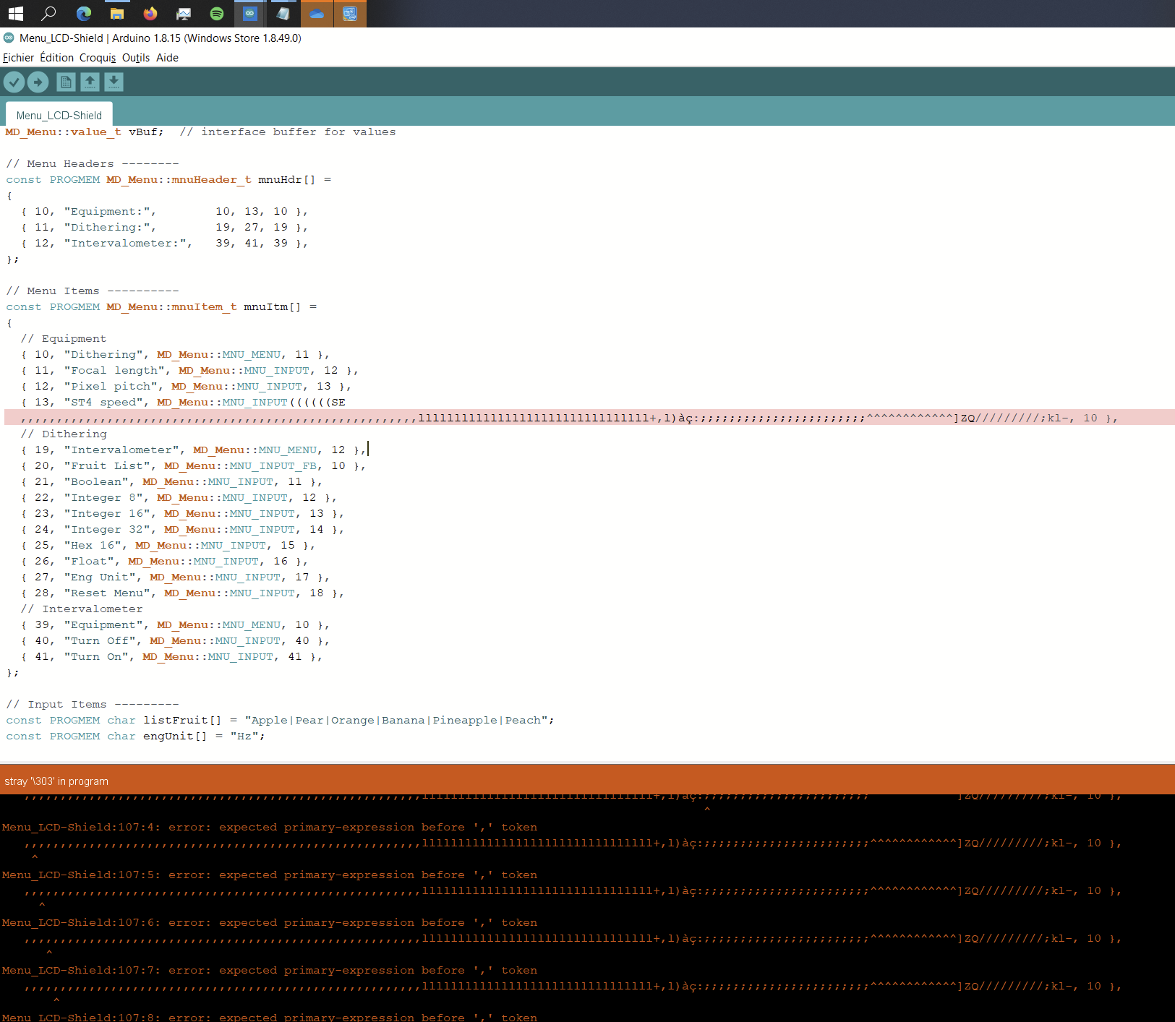The width and height of the screenshot is (1175, 1022).
Task: Open the Fichier menu
Action: point(18,58)
